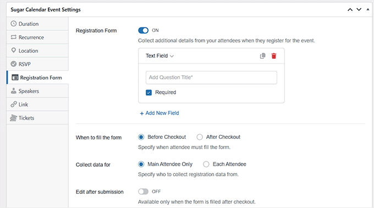Click the Sugar Calendar Event Settings heading
This screenshot has width=374, height=208.
(46, 9)
